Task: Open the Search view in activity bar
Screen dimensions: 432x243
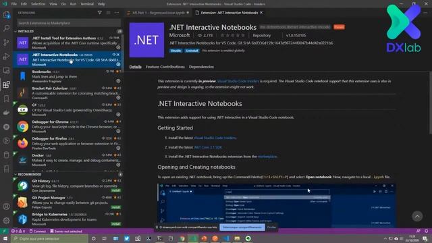Action: coord(6,28)
